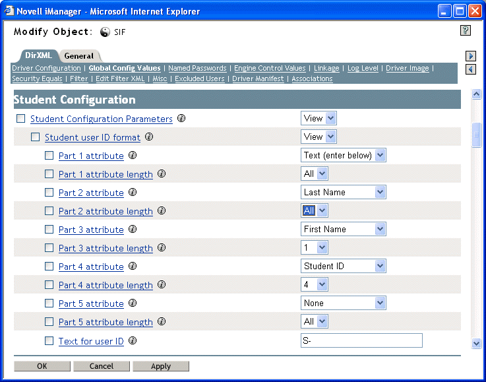Check the Student Configuration Parameters checkbox

20,119
